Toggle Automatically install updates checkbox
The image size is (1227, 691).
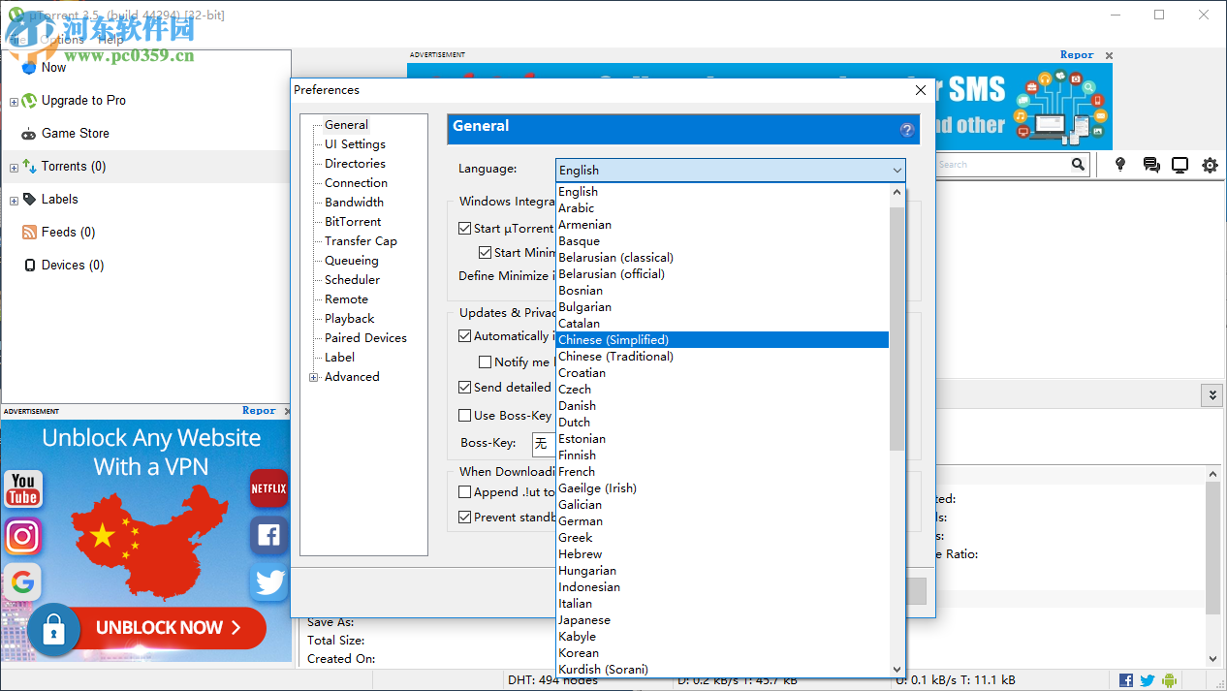(464, 336)
